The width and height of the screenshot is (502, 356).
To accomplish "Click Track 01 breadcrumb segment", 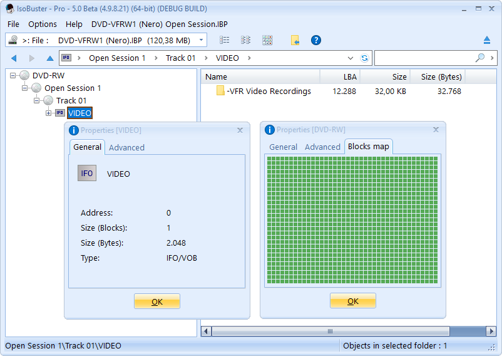I will tap(180, 58).
